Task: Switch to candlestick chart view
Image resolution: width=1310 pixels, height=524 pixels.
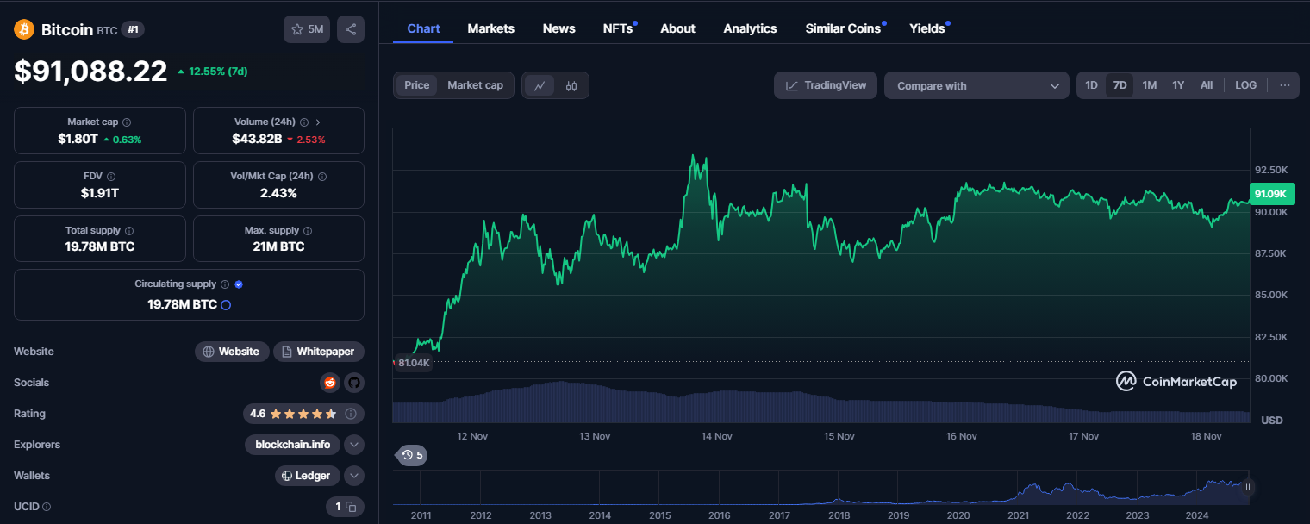Action: pyautogui.click(x=571, y=85)
